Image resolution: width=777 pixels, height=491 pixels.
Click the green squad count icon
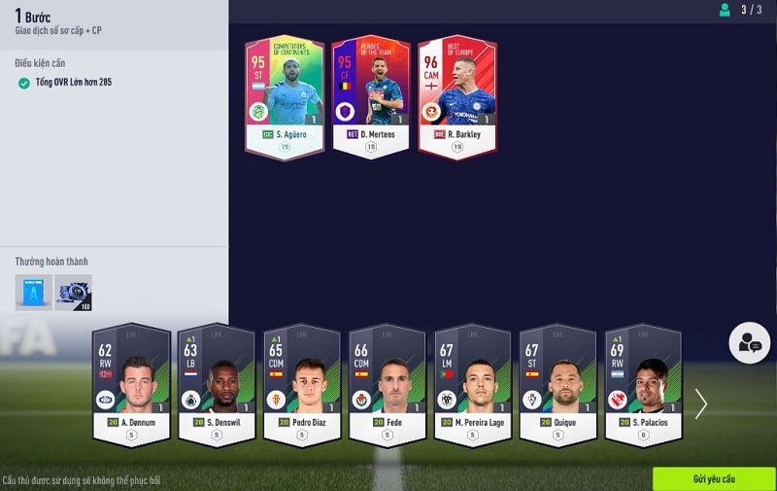pos(725,10)
